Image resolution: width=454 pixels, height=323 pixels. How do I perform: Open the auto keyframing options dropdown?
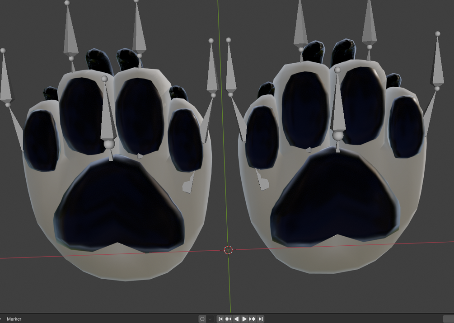pos(210,319)
